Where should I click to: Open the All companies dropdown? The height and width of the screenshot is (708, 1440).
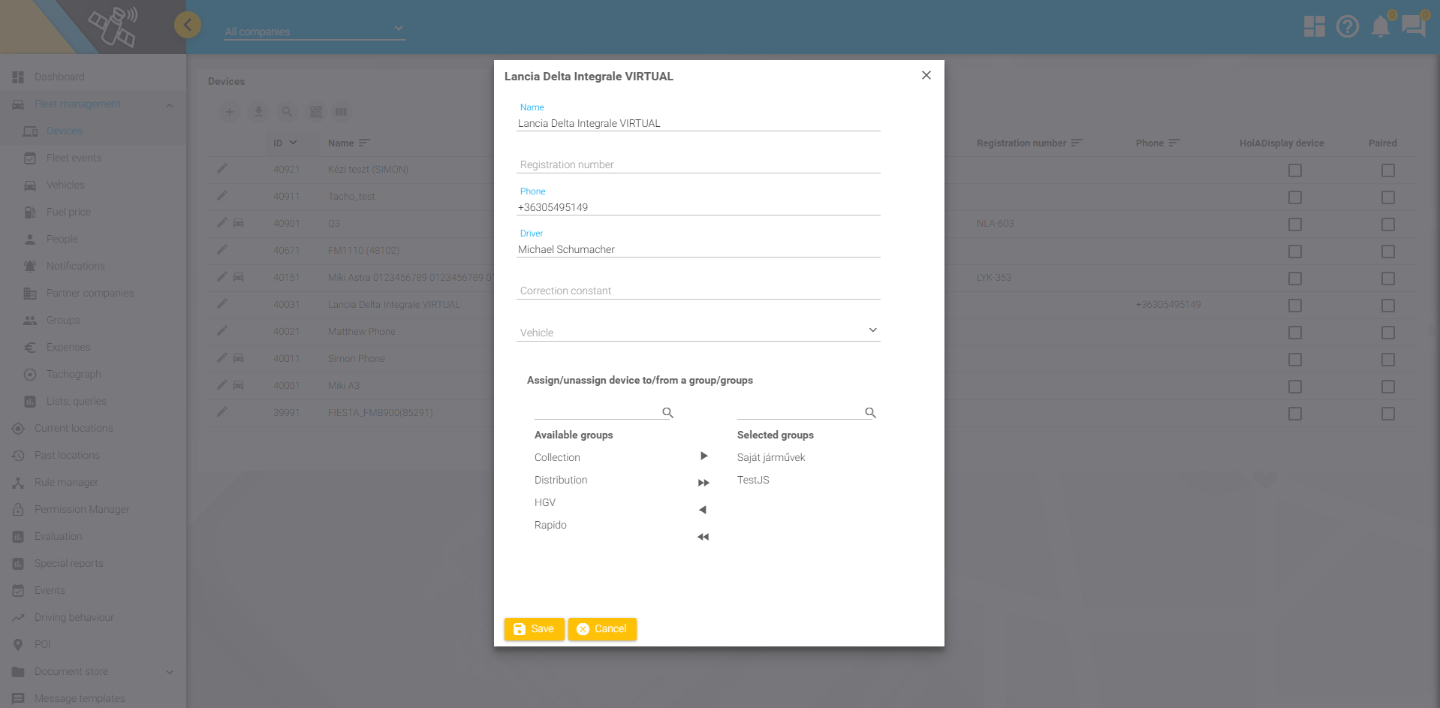tap(315, 32)
